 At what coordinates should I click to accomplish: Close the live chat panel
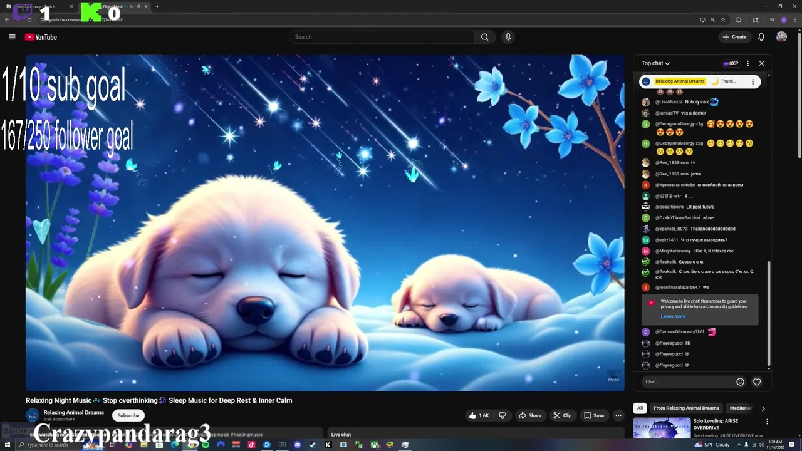click(761, 63)
